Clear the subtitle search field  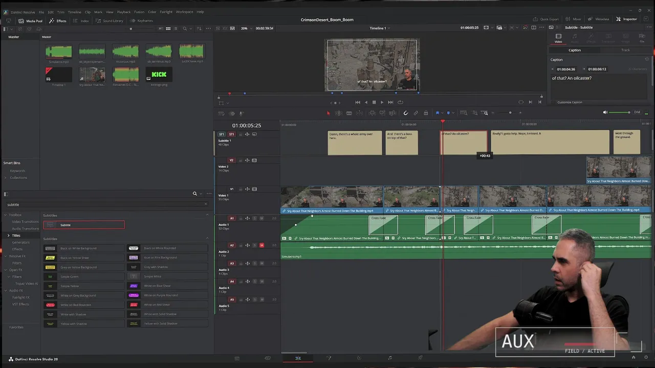[x=206, y=204]
